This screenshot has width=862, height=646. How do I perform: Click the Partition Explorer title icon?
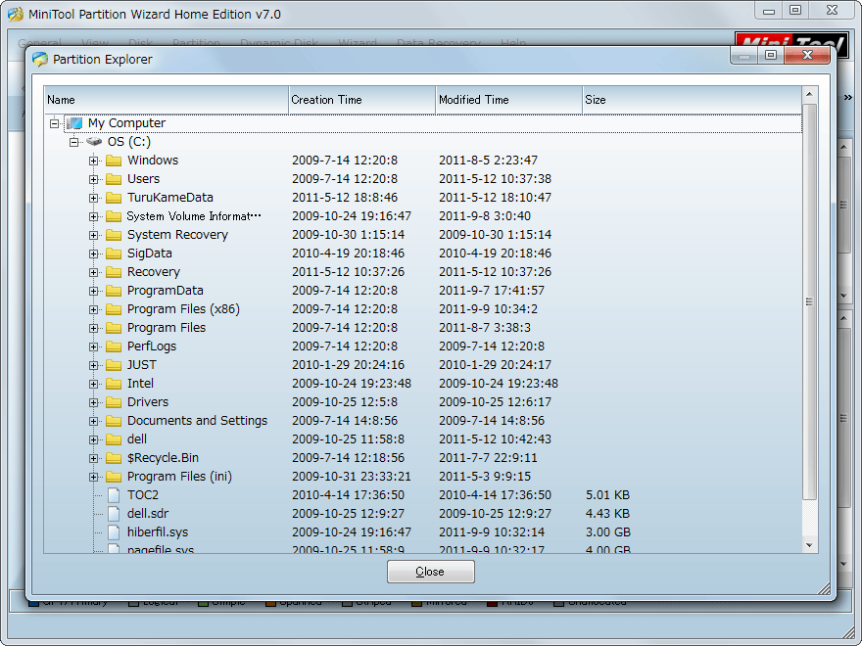[x=40, y=59]
